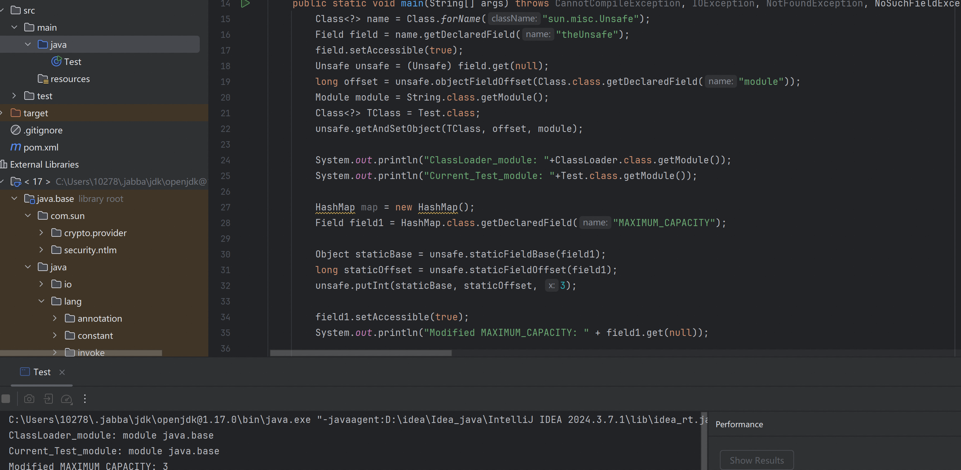This screenshot has height=470, width=961.
Task: Click the console vertical scrollbar
Action: (704, 441)
